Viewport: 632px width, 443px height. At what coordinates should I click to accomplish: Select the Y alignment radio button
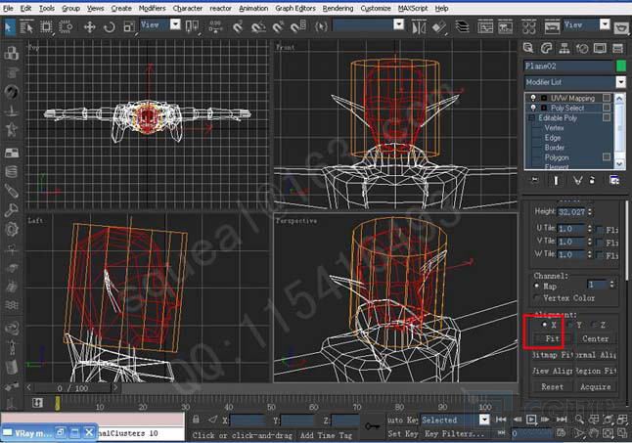pos(570,325)
